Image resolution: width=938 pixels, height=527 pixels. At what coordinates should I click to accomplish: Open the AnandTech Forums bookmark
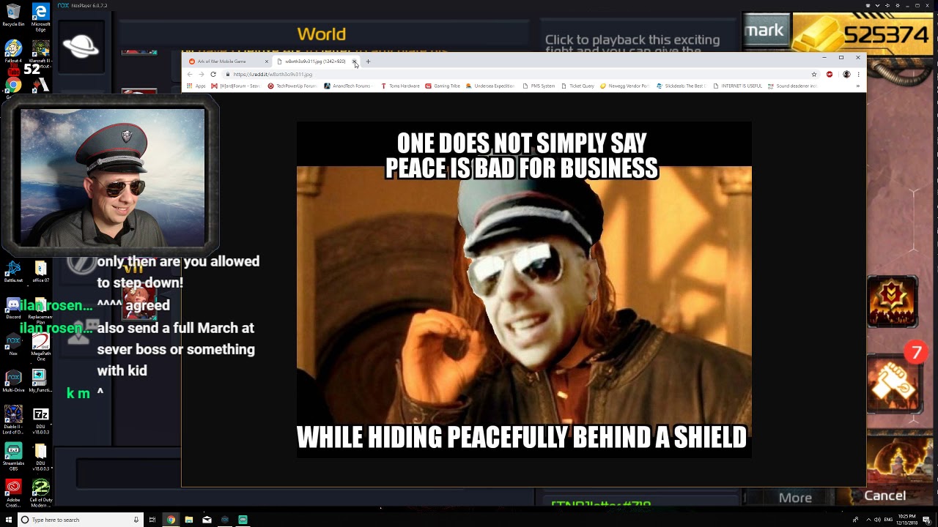click(x=347, y=86)
